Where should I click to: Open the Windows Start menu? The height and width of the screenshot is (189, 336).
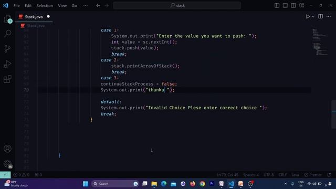click(86, 184)
